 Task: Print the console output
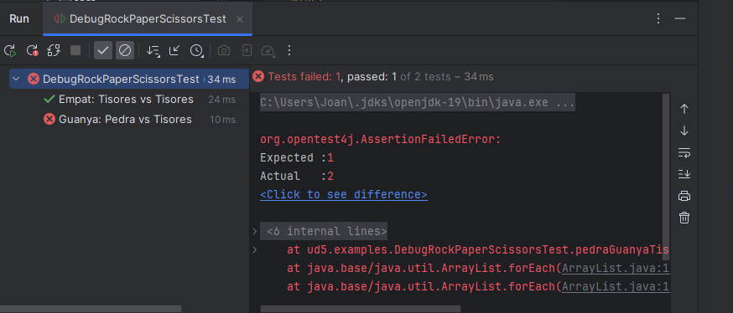coord(684,196)
